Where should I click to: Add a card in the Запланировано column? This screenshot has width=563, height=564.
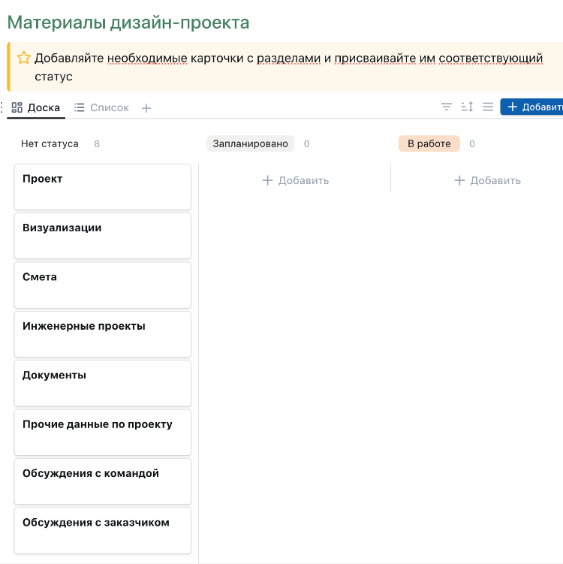(295, 180)
